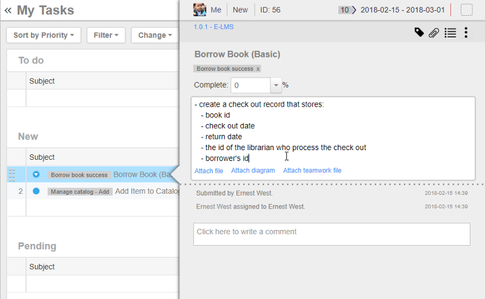Open the three-dot more options menu
Viewport: 485px width, 299px height.
(x=466, y=33)
